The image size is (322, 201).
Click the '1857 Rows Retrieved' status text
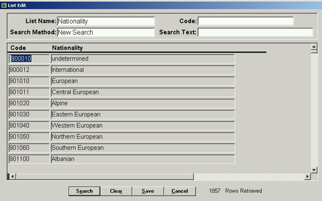(236, 191)
